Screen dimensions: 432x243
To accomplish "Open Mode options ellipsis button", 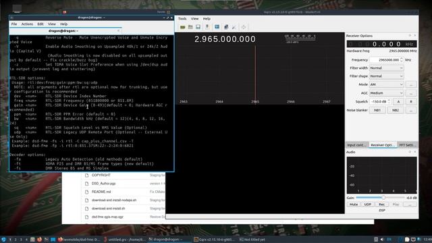I will 411,84.
